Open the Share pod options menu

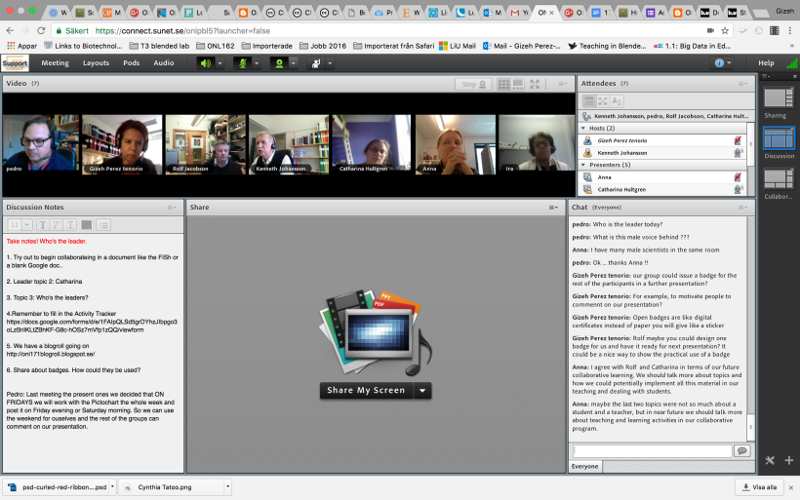tap(553, 208)
